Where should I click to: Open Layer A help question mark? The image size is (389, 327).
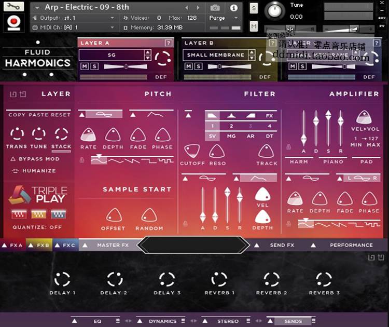(x=169, y=43)
